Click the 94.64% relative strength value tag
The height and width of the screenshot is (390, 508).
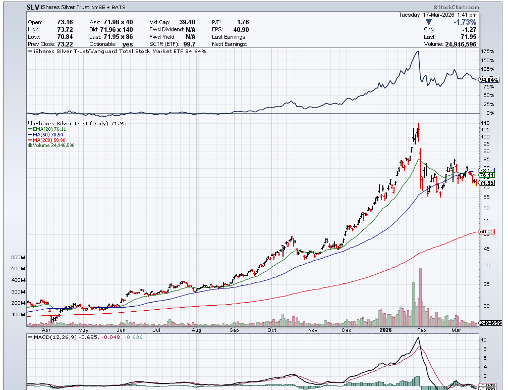(488, 80)
